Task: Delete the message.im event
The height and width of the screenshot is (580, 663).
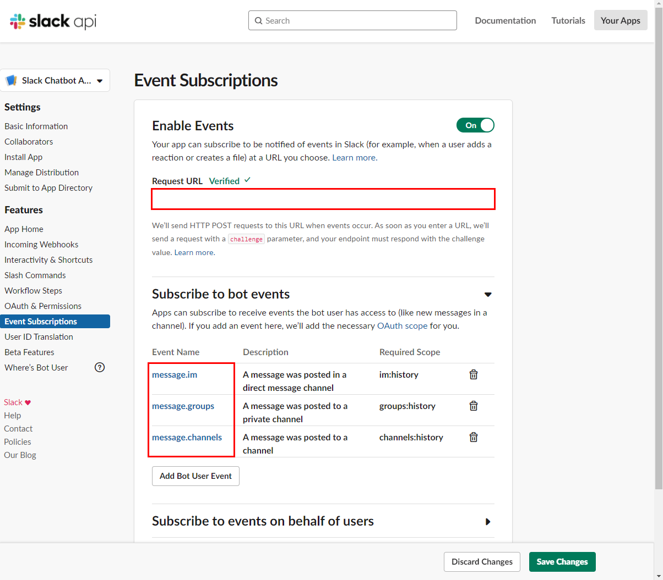Action: [474, 374]
